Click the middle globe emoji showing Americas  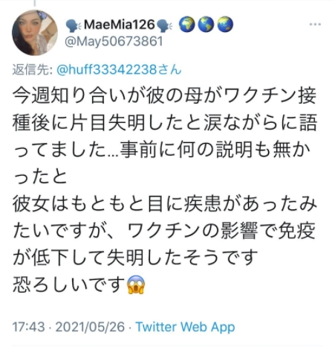(x=206, y=25)
